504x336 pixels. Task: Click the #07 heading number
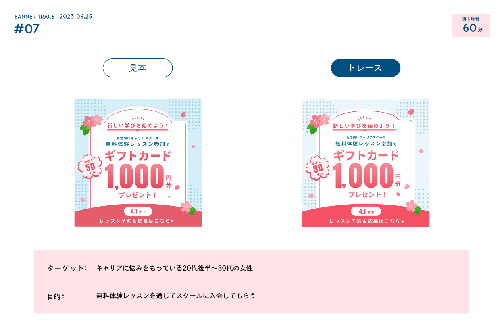click(27, 29)
